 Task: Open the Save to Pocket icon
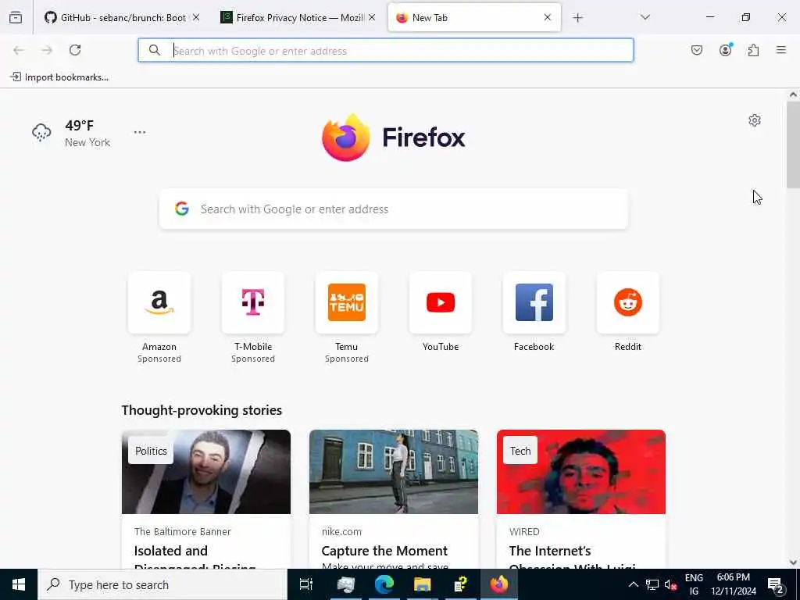click(x=696, y=50)
